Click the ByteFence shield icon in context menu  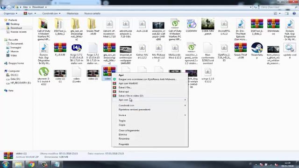coord(114,79)
